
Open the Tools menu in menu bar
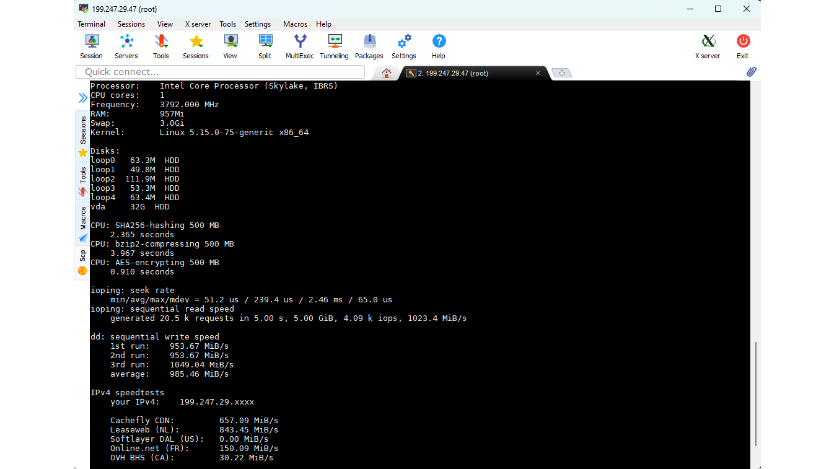click(227, 24)
